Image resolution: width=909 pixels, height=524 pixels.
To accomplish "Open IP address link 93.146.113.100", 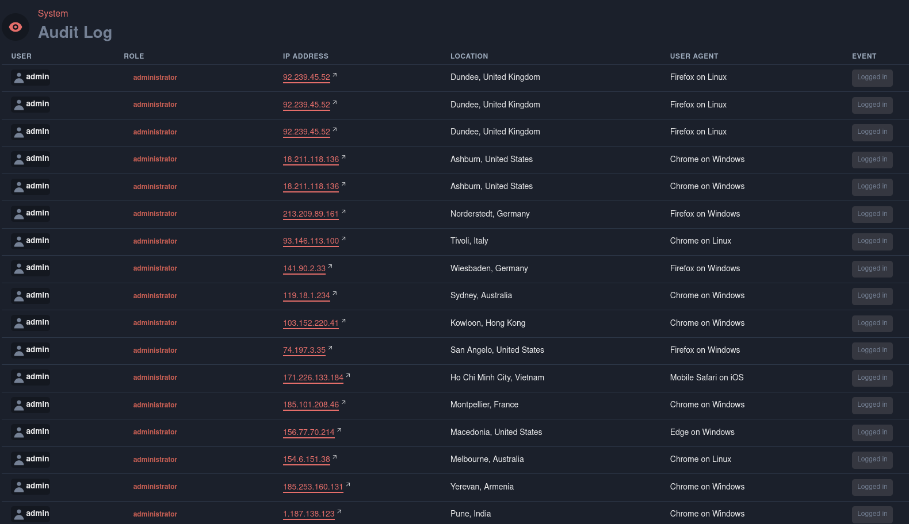I will click(311, 241).
